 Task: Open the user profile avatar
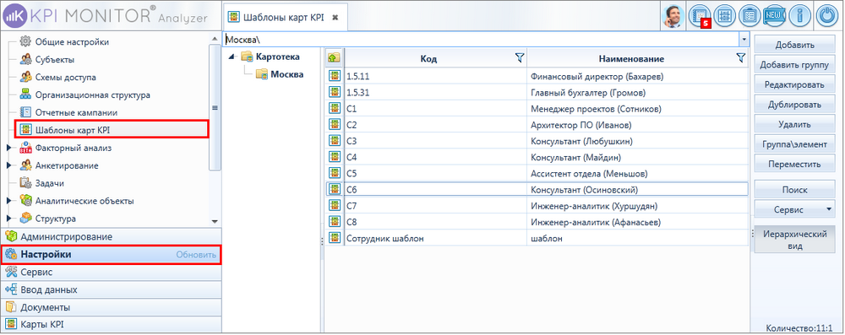[673, 15]
